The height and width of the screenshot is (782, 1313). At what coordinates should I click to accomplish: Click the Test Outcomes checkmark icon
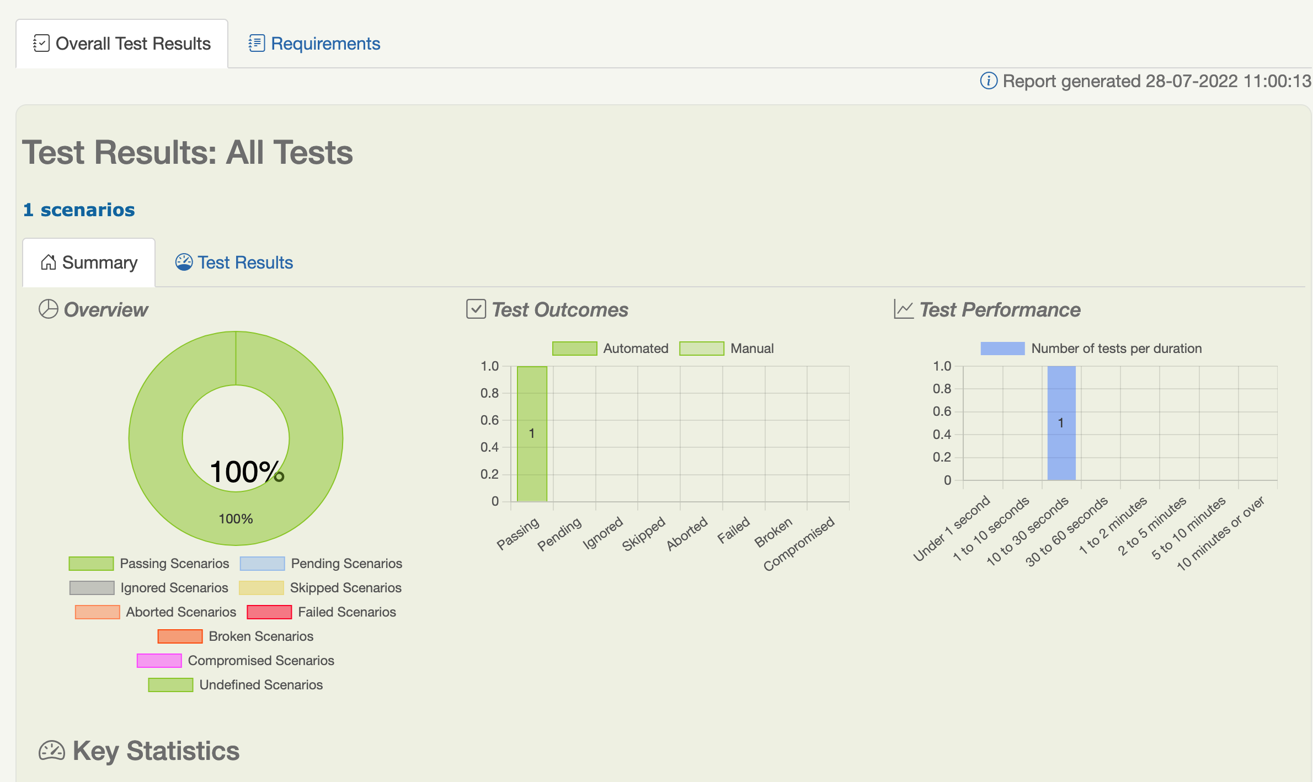476,309
